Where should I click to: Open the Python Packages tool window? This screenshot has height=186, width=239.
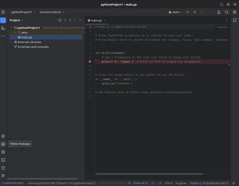click(x=3, y=144)
